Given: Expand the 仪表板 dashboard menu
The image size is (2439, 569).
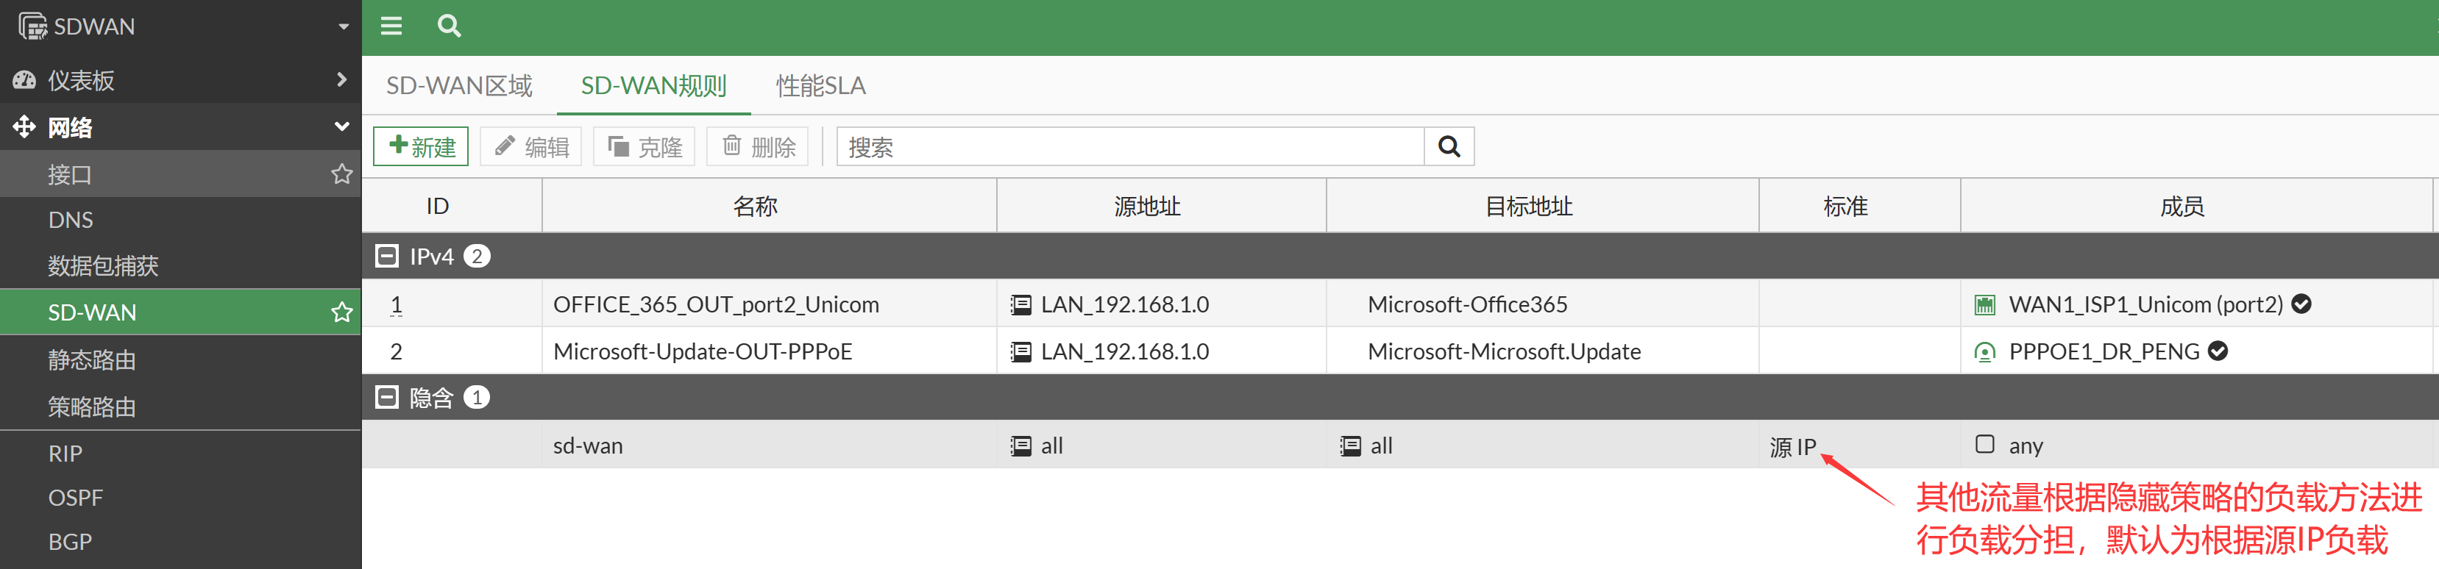Looking at the screenshot, I should (x=341, y=80).
